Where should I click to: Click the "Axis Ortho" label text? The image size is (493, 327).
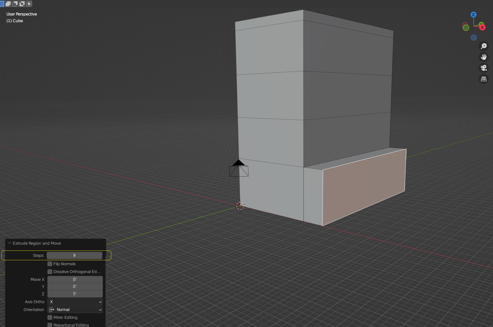(x=34, y=302)
